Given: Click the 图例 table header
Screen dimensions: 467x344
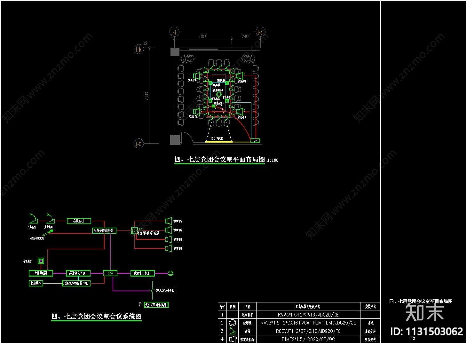Looking at the screenshot, I should (x=233, y=307).
